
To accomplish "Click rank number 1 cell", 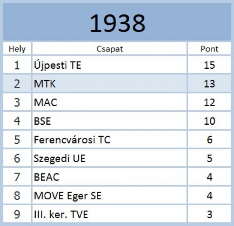I will point(17,65).
